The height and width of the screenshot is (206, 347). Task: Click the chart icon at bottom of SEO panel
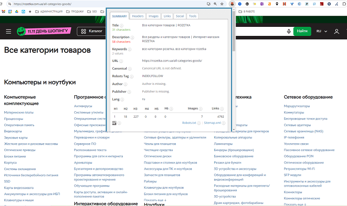click(x=114, y=123)
